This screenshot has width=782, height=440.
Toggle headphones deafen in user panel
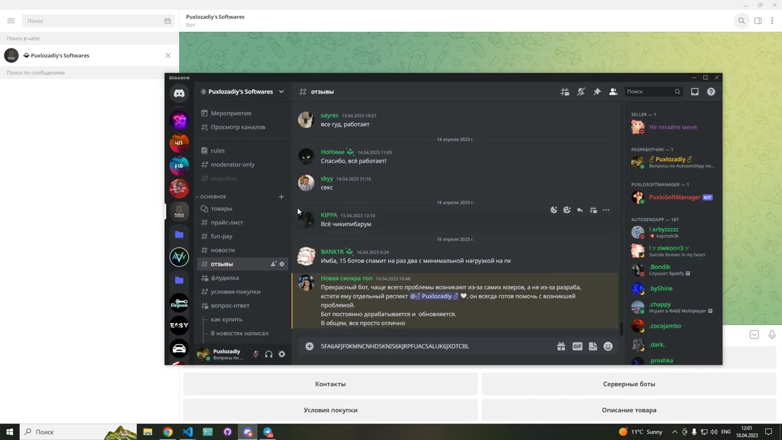point(269,354)
